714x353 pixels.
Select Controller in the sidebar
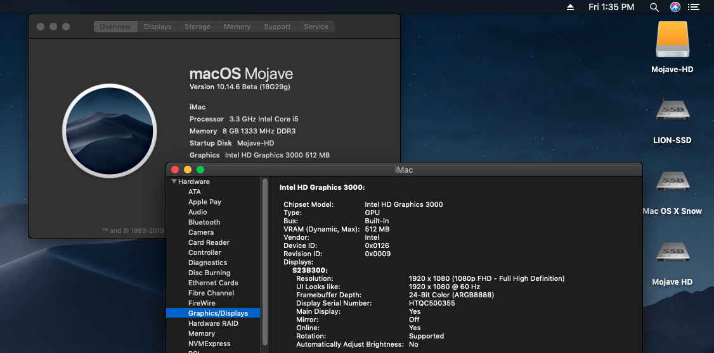tap(205, 252)
